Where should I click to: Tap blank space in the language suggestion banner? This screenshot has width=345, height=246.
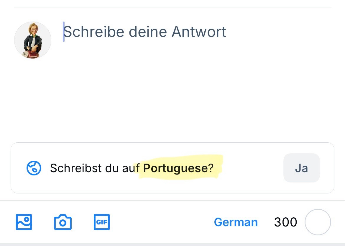click(251, 168)
